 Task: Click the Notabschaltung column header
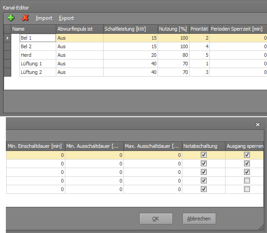pyautogui.click(x=204, y=146)
